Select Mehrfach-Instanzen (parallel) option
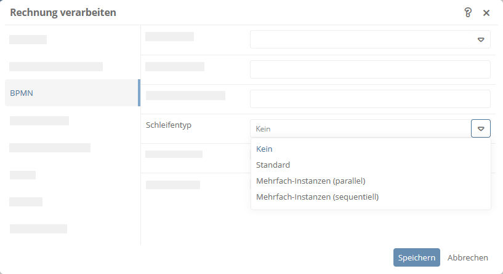This screenshot has width=503, height=274. (310, 181)
